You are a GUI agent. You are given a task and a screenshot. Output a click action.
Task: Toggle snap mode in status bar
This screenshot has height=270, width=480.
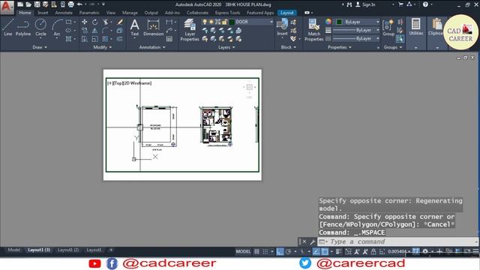(x=265, y=251)
